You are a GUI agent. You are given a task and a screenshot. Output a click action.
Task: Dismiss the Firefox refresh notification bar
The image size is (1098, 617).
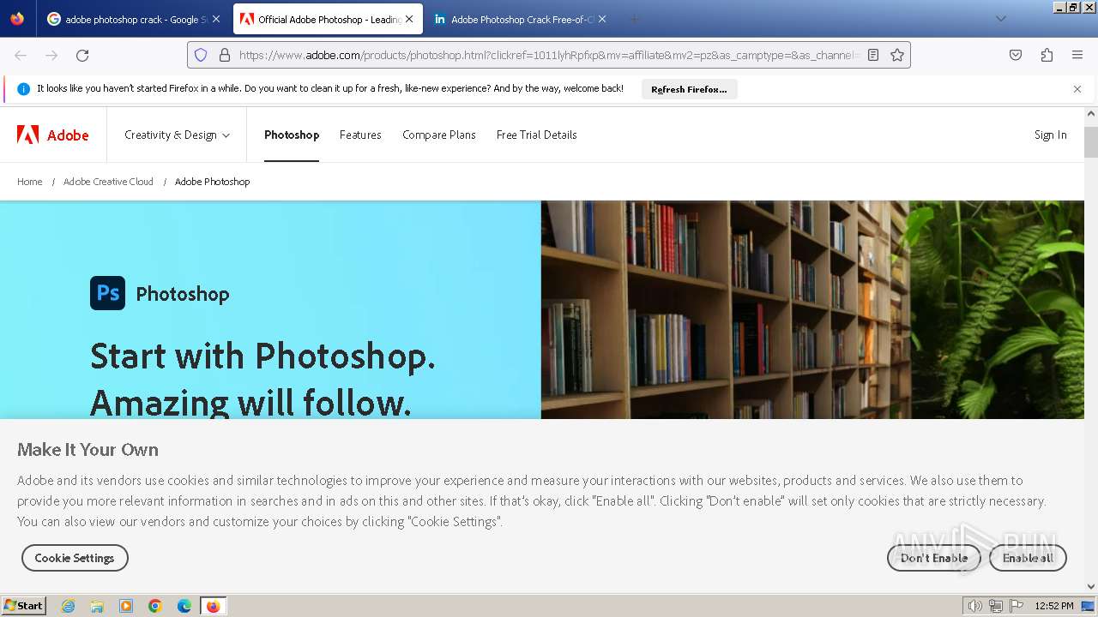(1077, 89)
